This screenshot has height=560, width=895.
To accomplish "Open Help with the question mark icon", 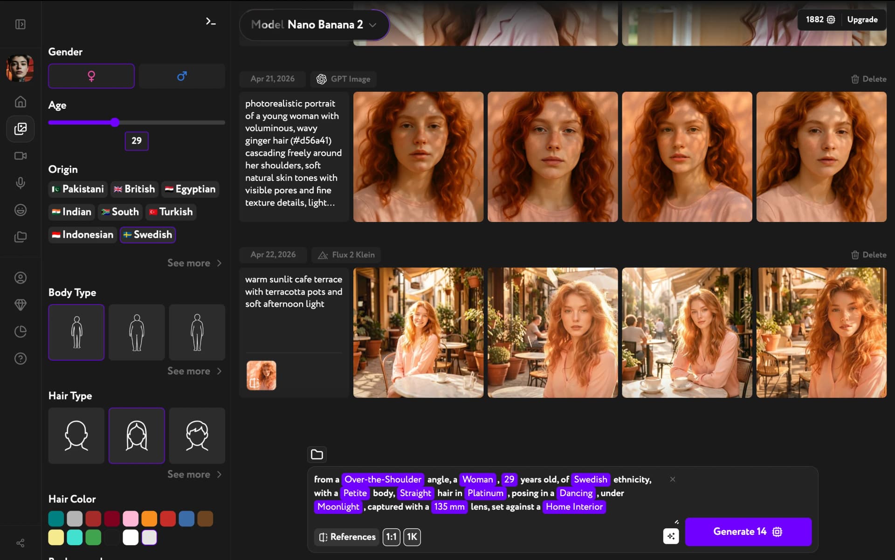I will (21, 359).
